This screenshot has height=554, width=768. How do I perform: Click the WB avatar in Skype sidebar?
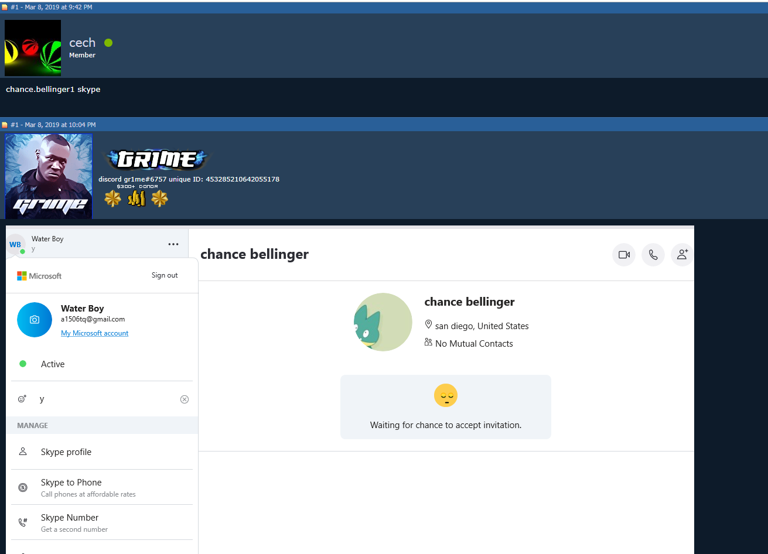point(15,245)
